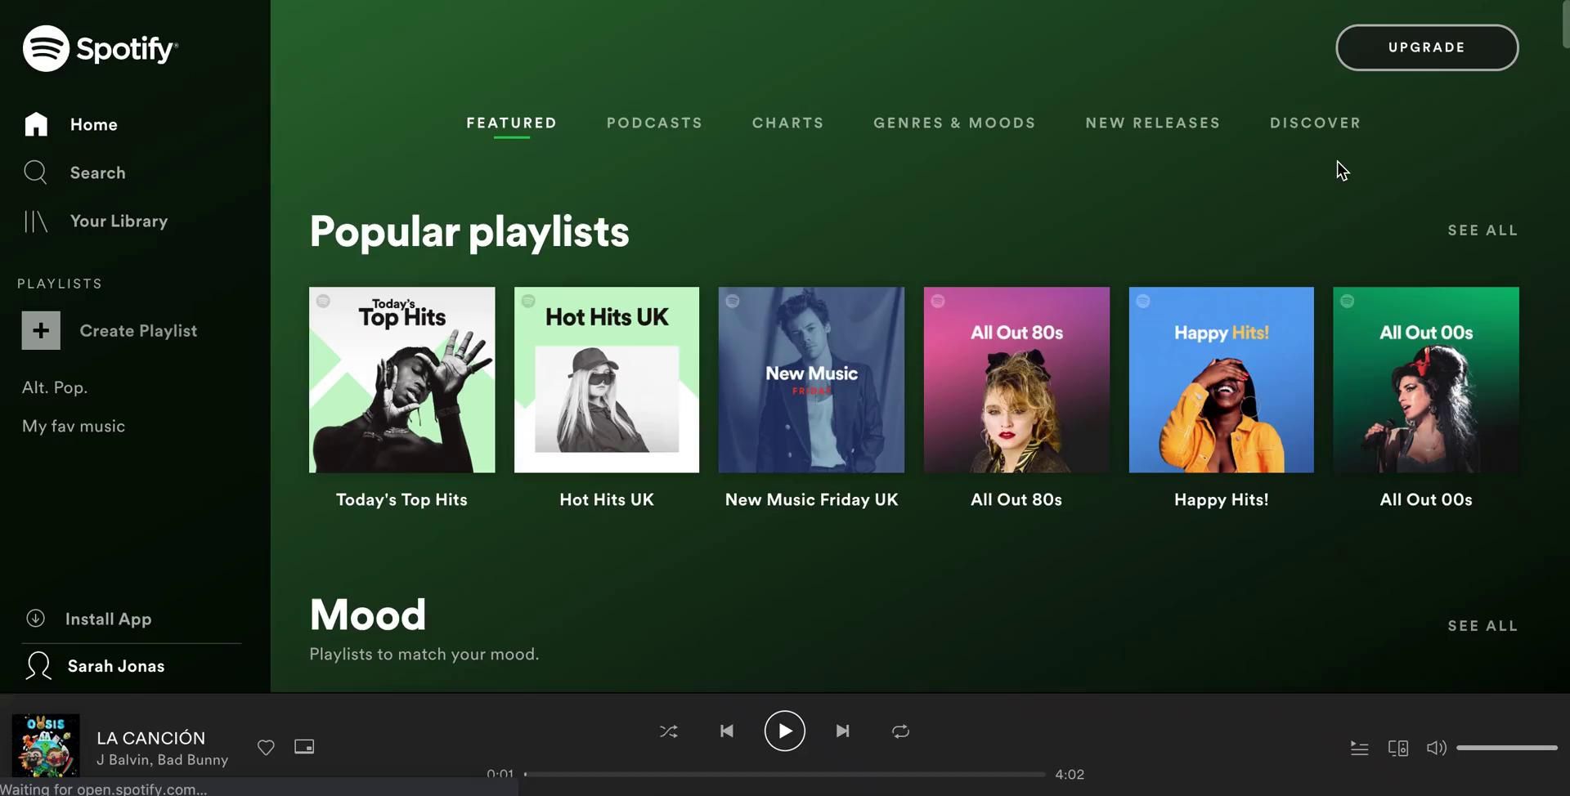Toggle shuffle playback

pos(668,731)
